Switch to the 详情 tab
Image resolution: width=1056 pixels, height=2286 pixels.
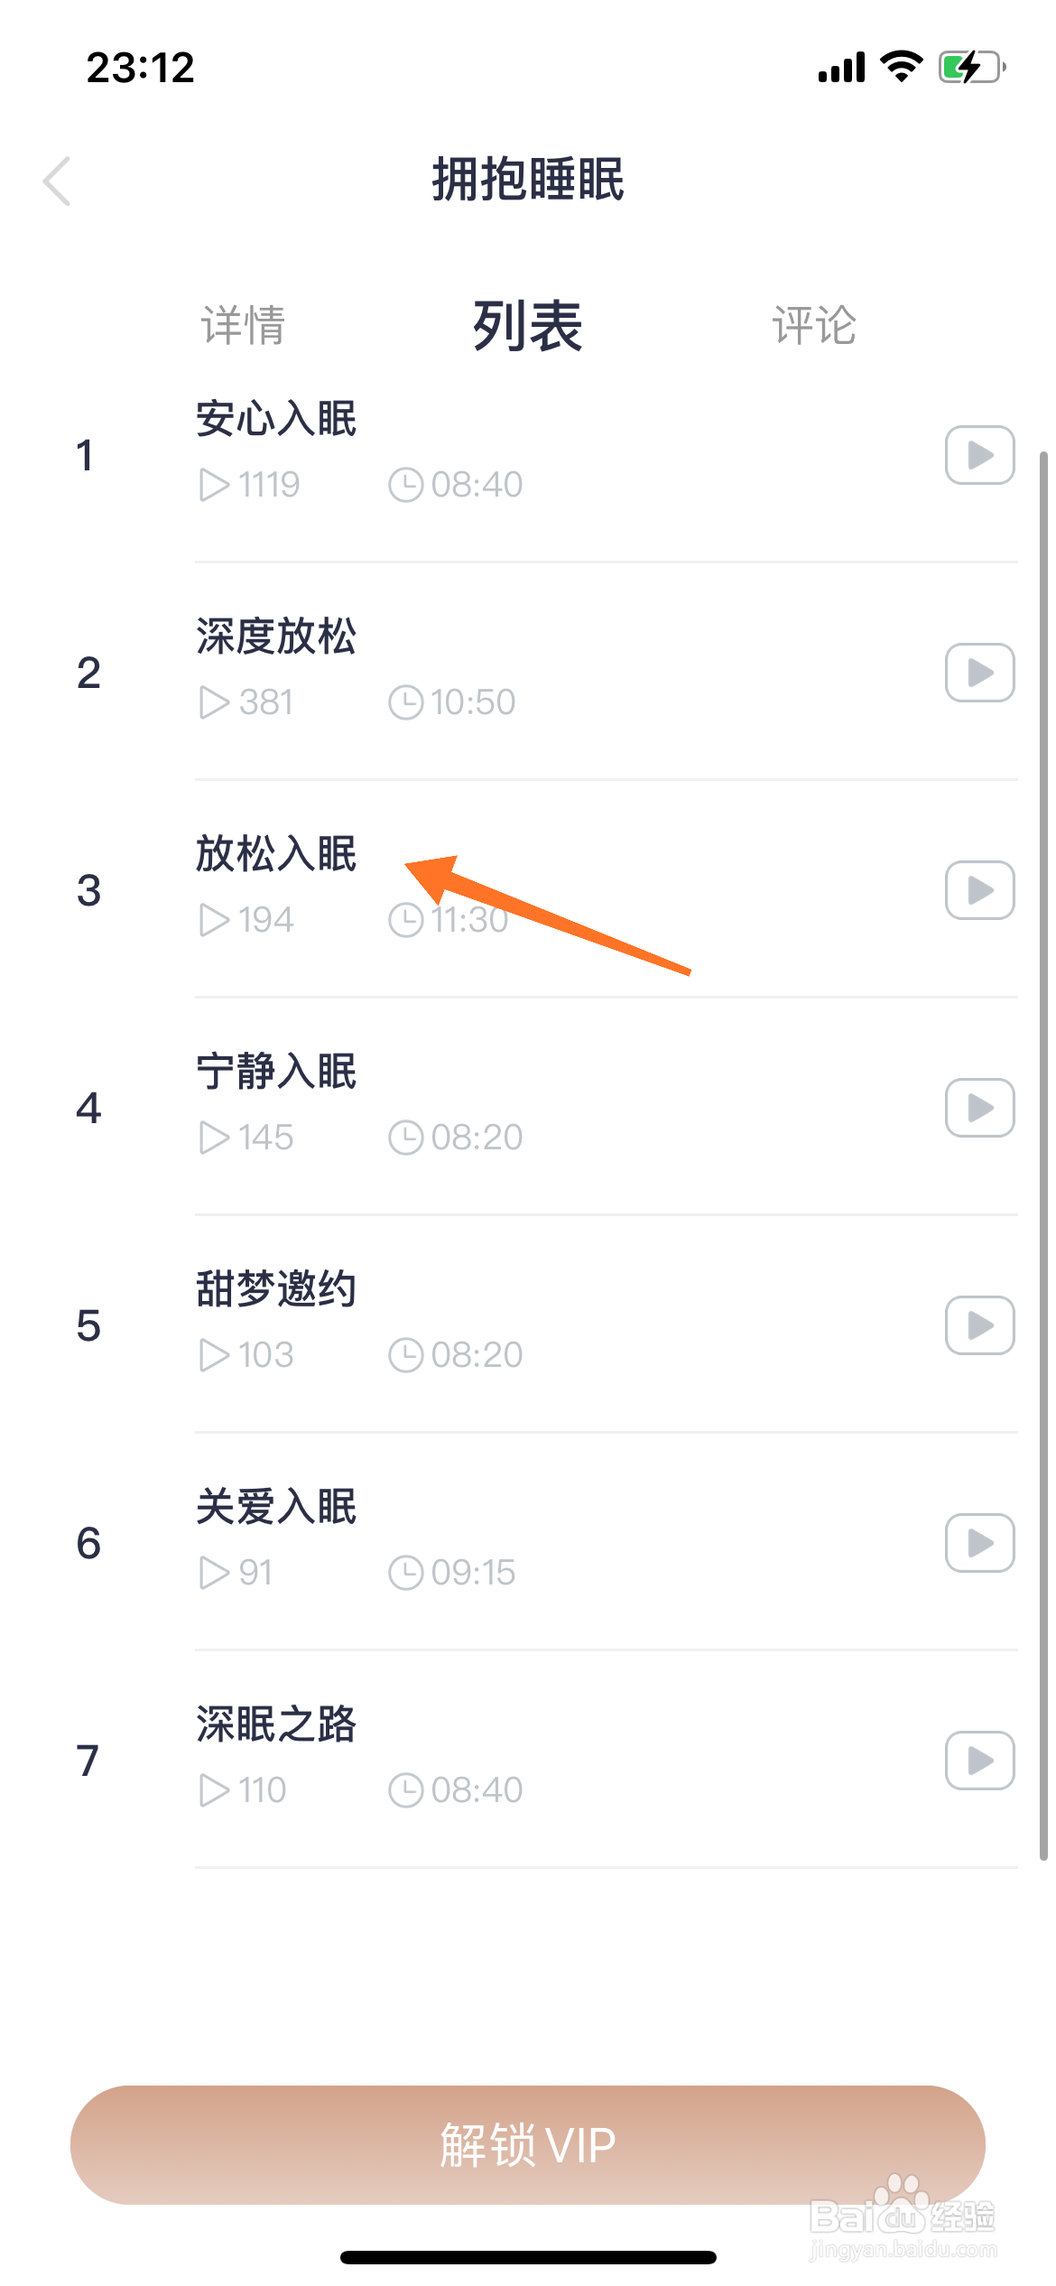coord(243,325)
